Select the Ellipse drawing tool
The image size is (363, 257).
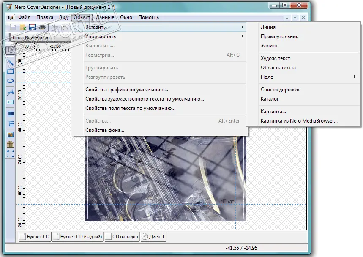[x=11, y=81]
